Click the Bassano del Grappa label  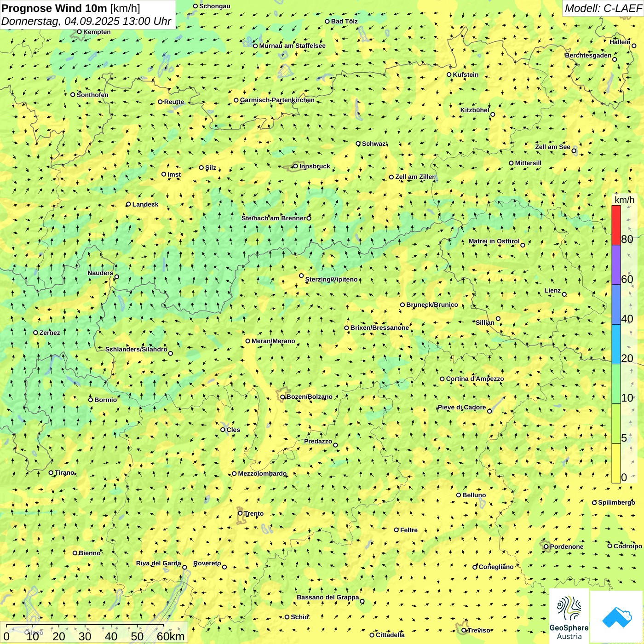click(328, 597)
